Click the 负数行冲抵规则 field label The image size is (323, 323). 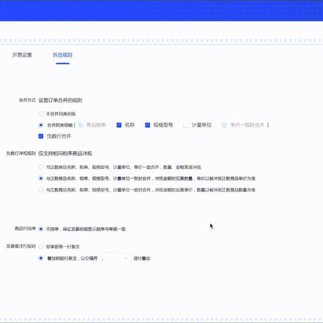click(21, 153)
